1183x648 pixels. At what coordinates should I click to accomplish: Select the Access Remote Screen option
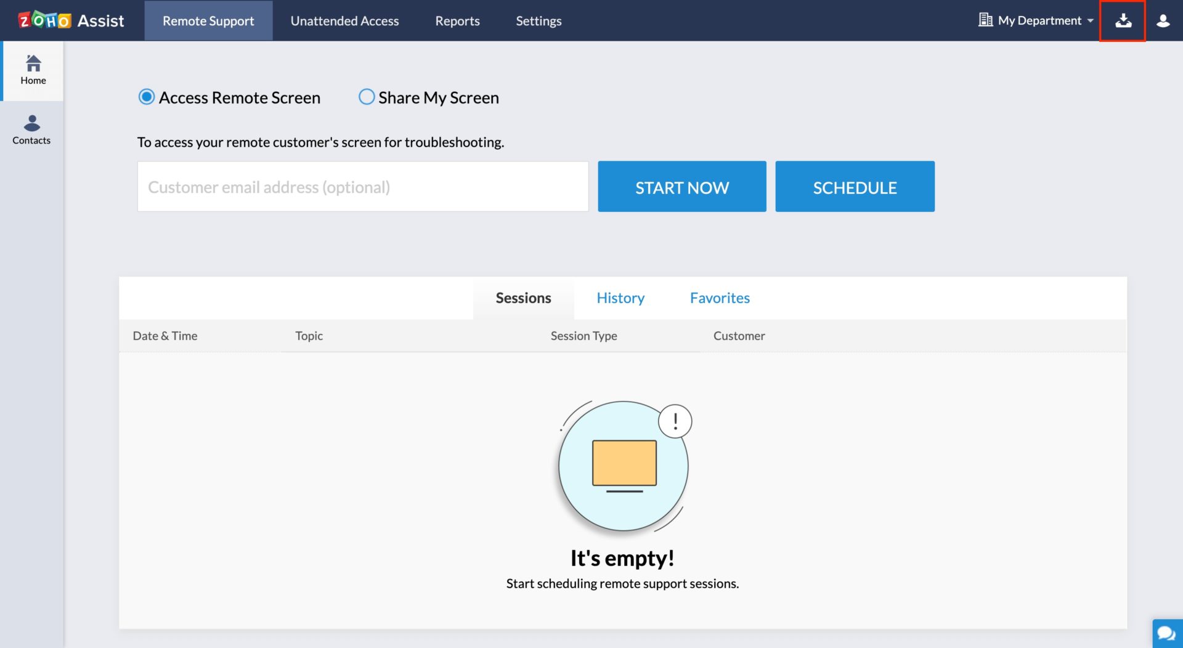tap(146, 97)
